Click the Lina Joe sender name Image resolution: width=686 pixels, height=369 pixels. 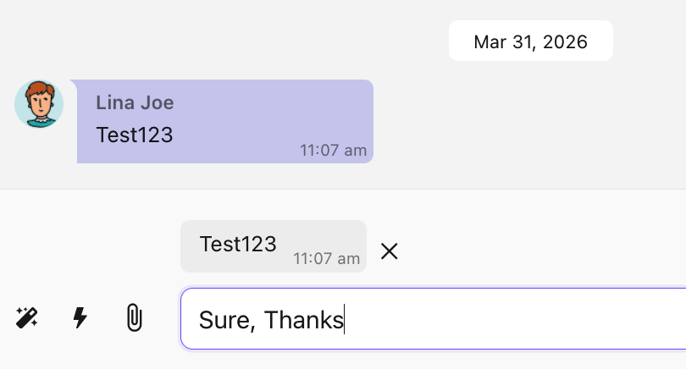[135, 103]
